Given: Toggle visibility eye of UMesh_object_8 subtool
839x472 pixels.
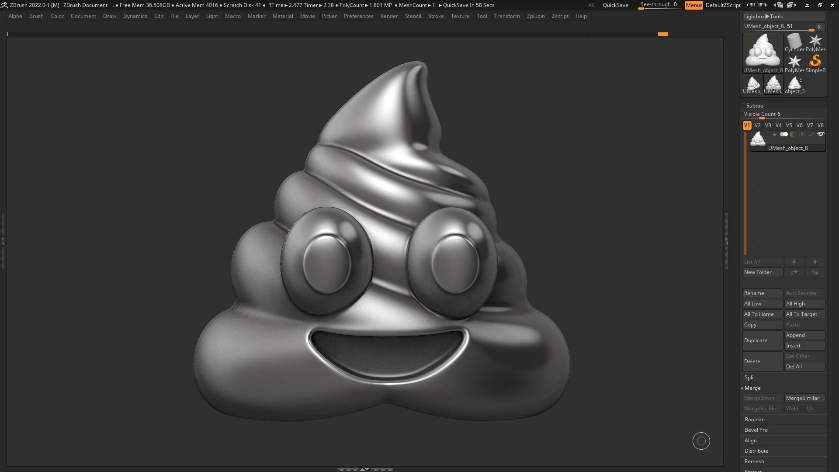Looking at the screenshot, I should (821, 135).
